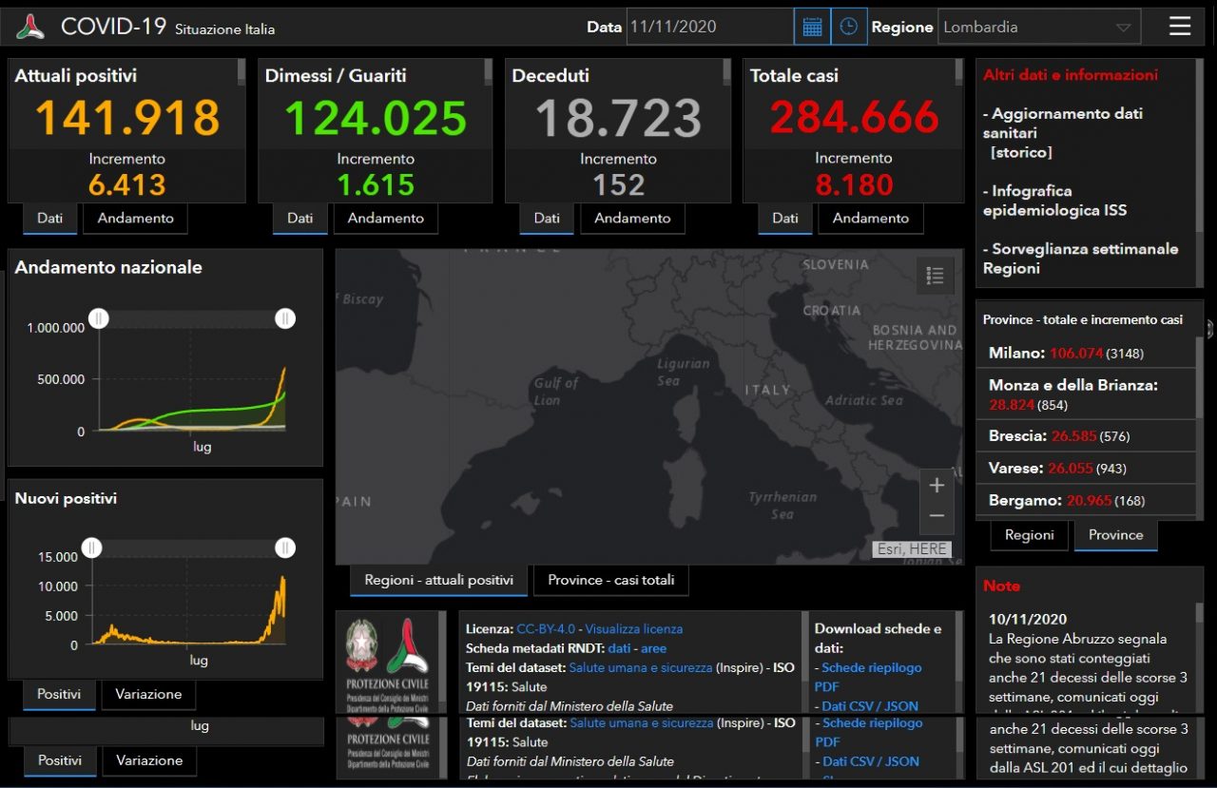Click the clock time icon
Image resolution: width=1217 pixels, height=788 pixels.
pyautogui.click(x=849, y=27)
